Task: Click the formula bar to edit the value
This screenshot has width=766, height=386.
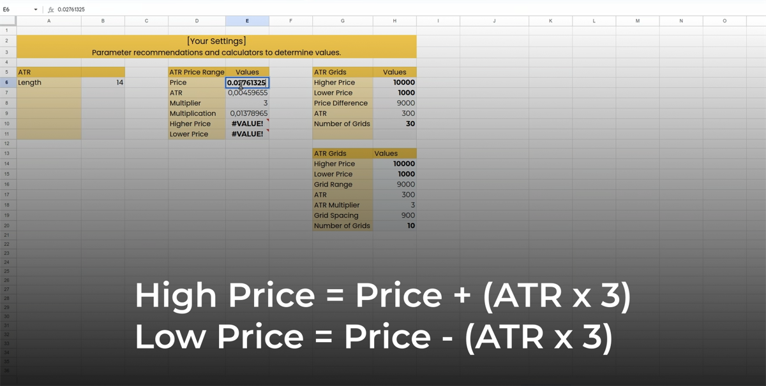Action: pos(128,9)
